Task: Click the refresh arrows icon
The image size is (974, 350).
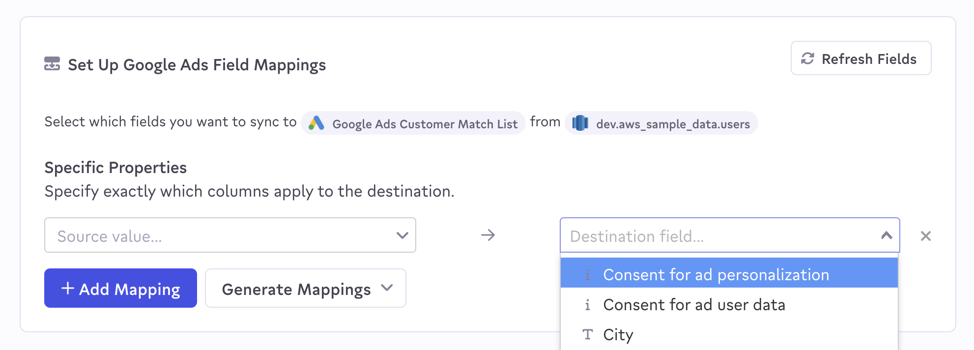Action: tap(807, 58)
